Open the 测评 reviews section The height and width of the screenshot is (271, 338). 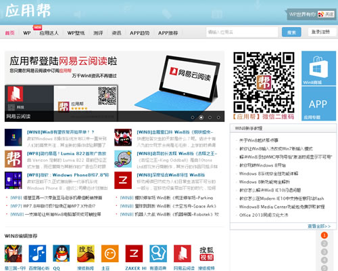coord(98,33)
